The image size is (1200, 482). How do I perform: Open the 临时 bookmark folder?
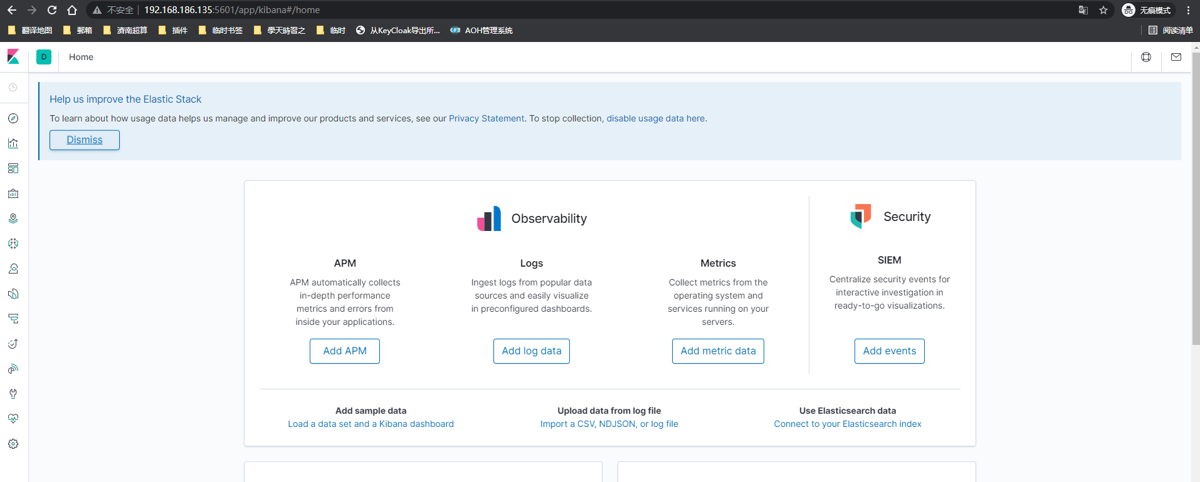coord(331,30)
